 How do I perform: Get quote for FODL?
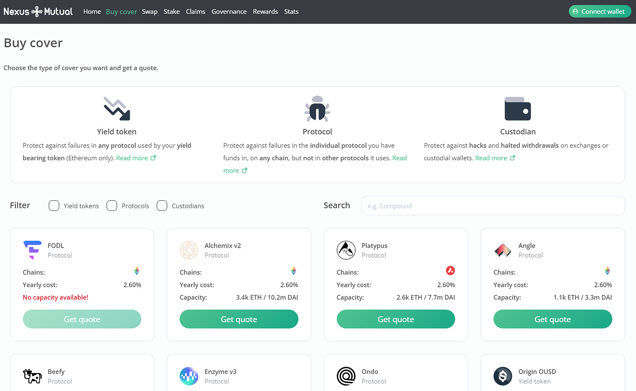click(82, 319)
